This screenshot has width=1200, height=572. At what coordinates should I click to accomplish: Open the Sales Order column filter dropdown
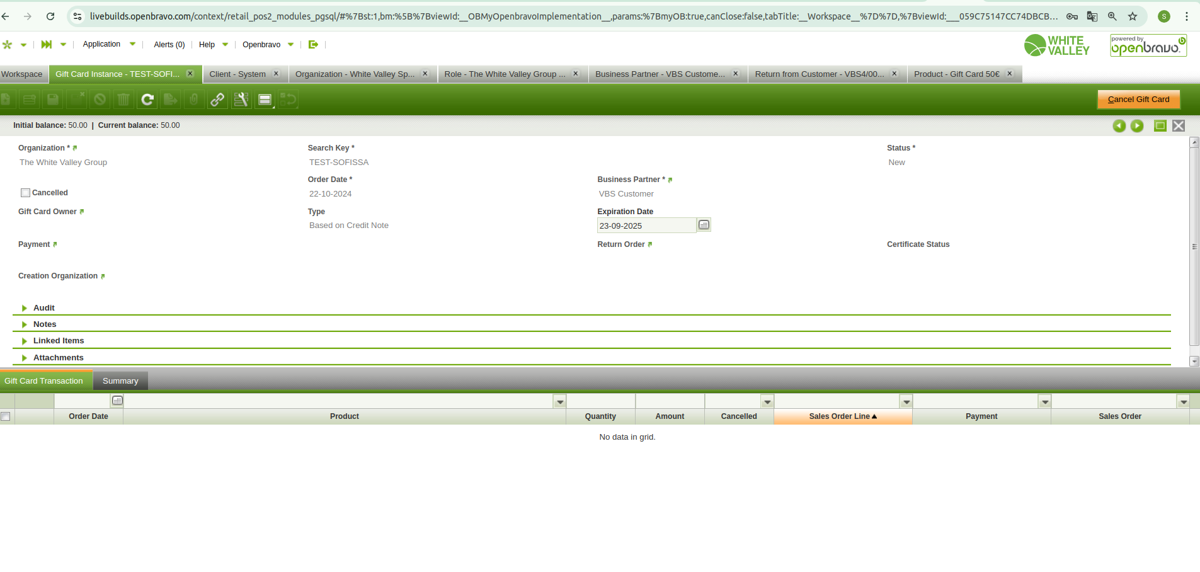[1184, 401]
